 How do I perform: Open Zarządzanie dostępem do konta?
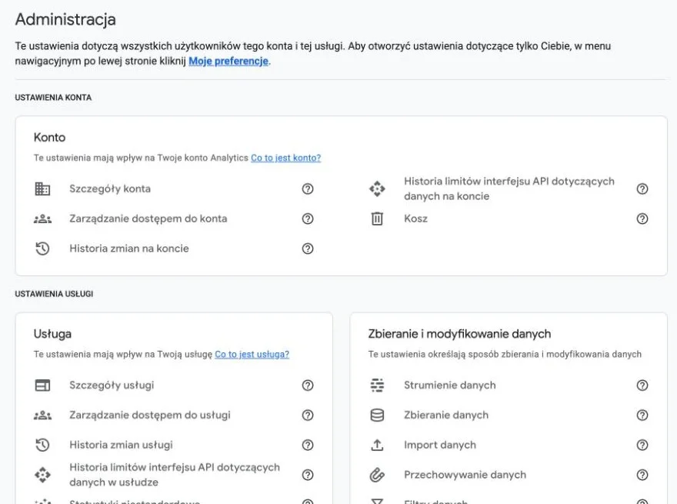148,219
